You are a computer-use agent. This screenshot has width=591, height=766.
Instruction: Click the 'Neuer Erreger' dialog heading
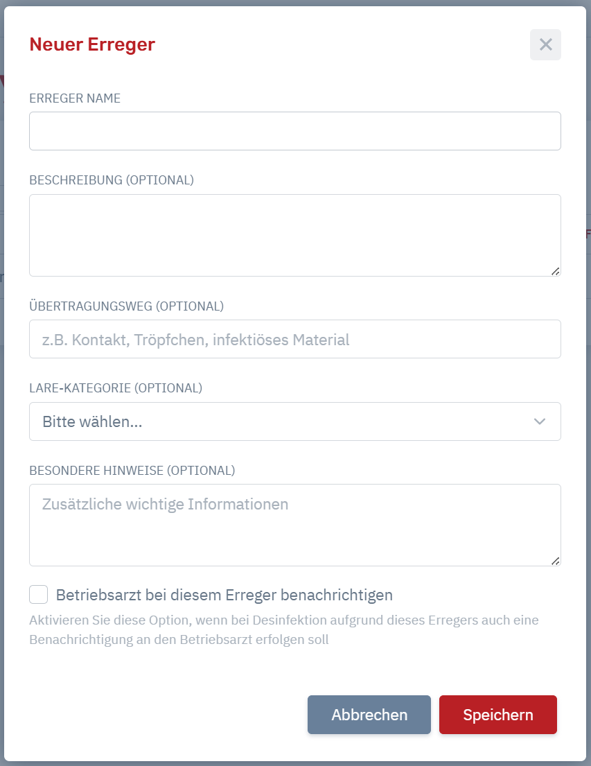pyautogui.click(x=92, y=44)
